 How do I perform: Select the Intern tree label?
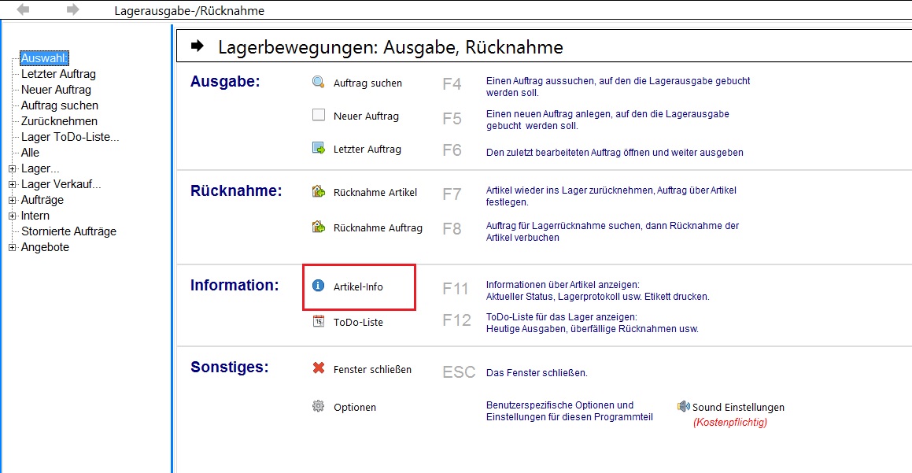(x=35, y=216)
